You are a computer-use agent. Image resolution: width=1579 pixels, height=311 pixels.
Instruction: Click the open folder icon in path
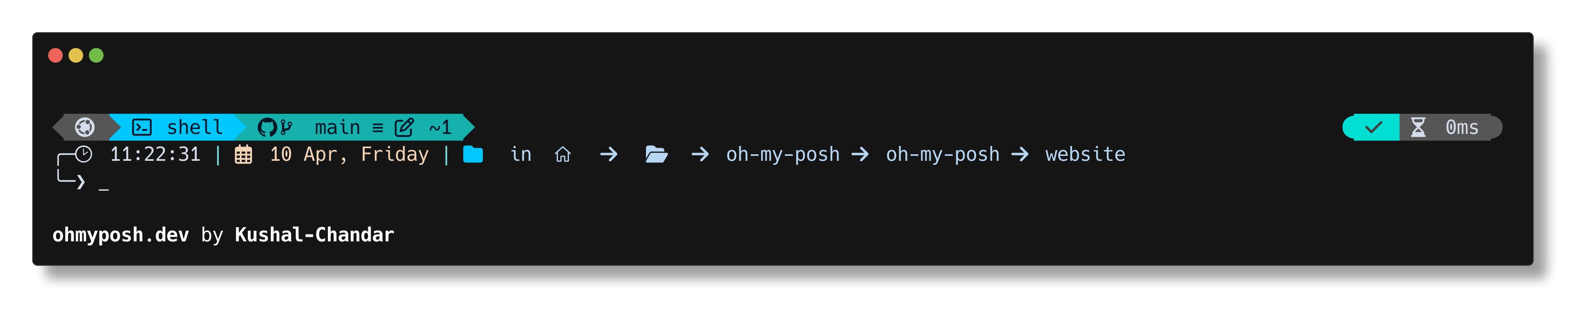pyautogui.click(x=656, y=154)
